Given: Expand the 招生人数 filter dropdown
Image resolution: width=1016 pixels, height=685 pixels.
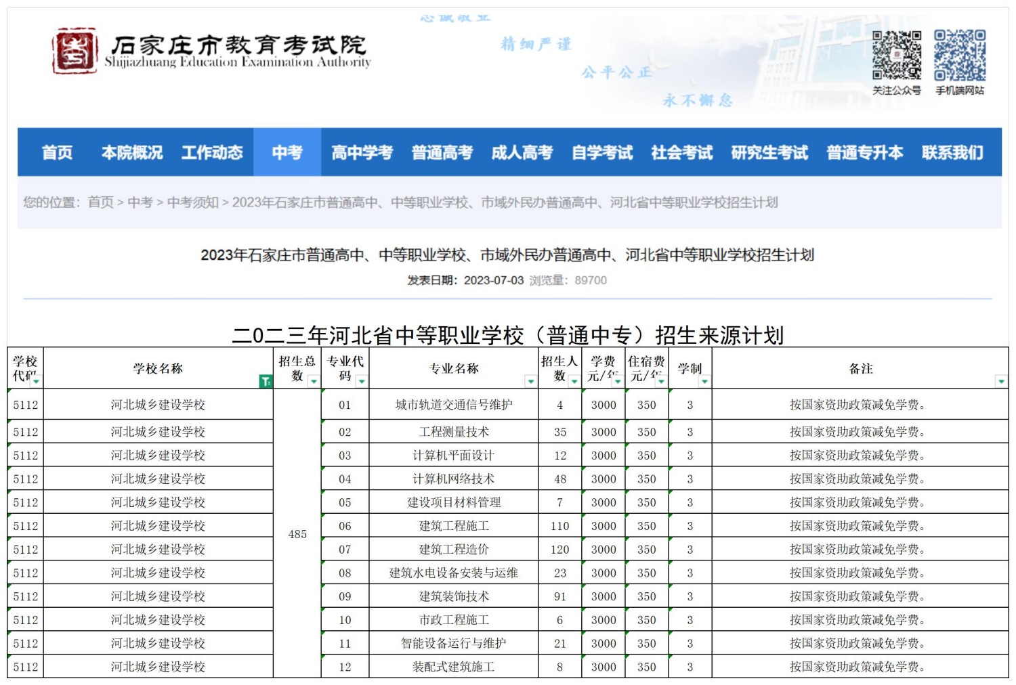Looking at the screenshot, I should [574, 382].
